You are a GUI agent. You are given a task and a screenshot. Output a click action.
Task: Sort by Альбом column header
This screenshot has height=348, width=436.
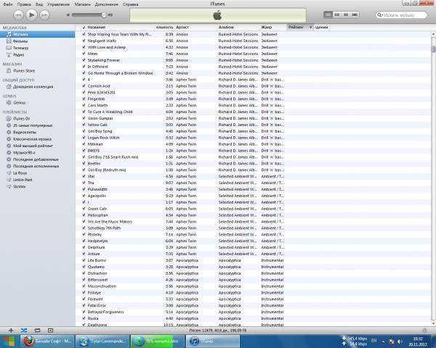click(x=226, y=28)
